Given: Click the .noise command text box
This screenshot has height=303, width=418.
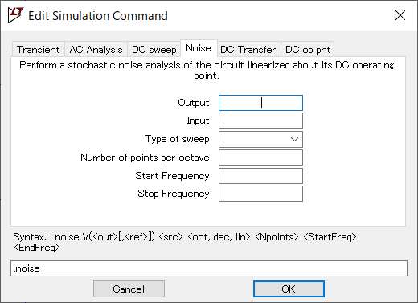Looking at the screenshot, I should tap(209, 268).
